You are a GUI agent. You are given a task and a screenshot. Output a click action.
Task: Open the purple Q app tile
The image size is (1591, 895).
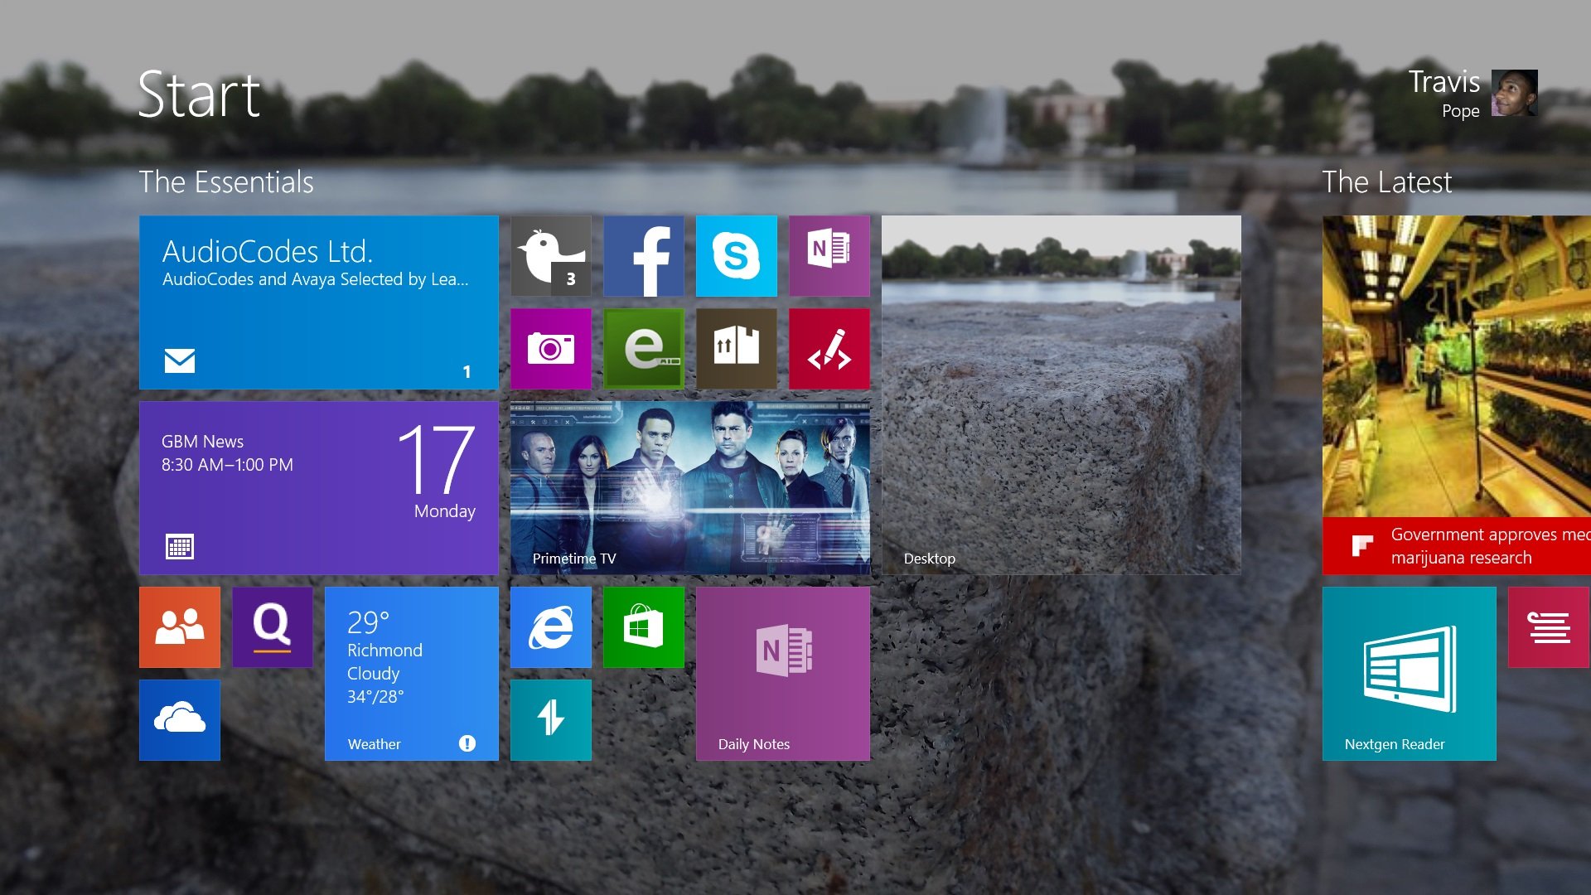point(272,627)
